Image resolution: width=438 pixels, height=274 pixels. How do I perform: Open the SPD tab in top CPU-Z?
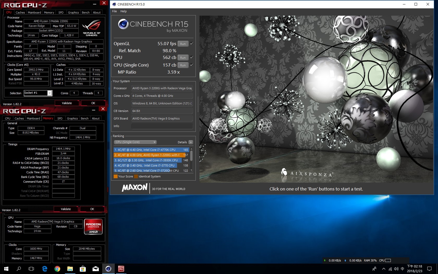pyautogui.click(x=61, y=13)
